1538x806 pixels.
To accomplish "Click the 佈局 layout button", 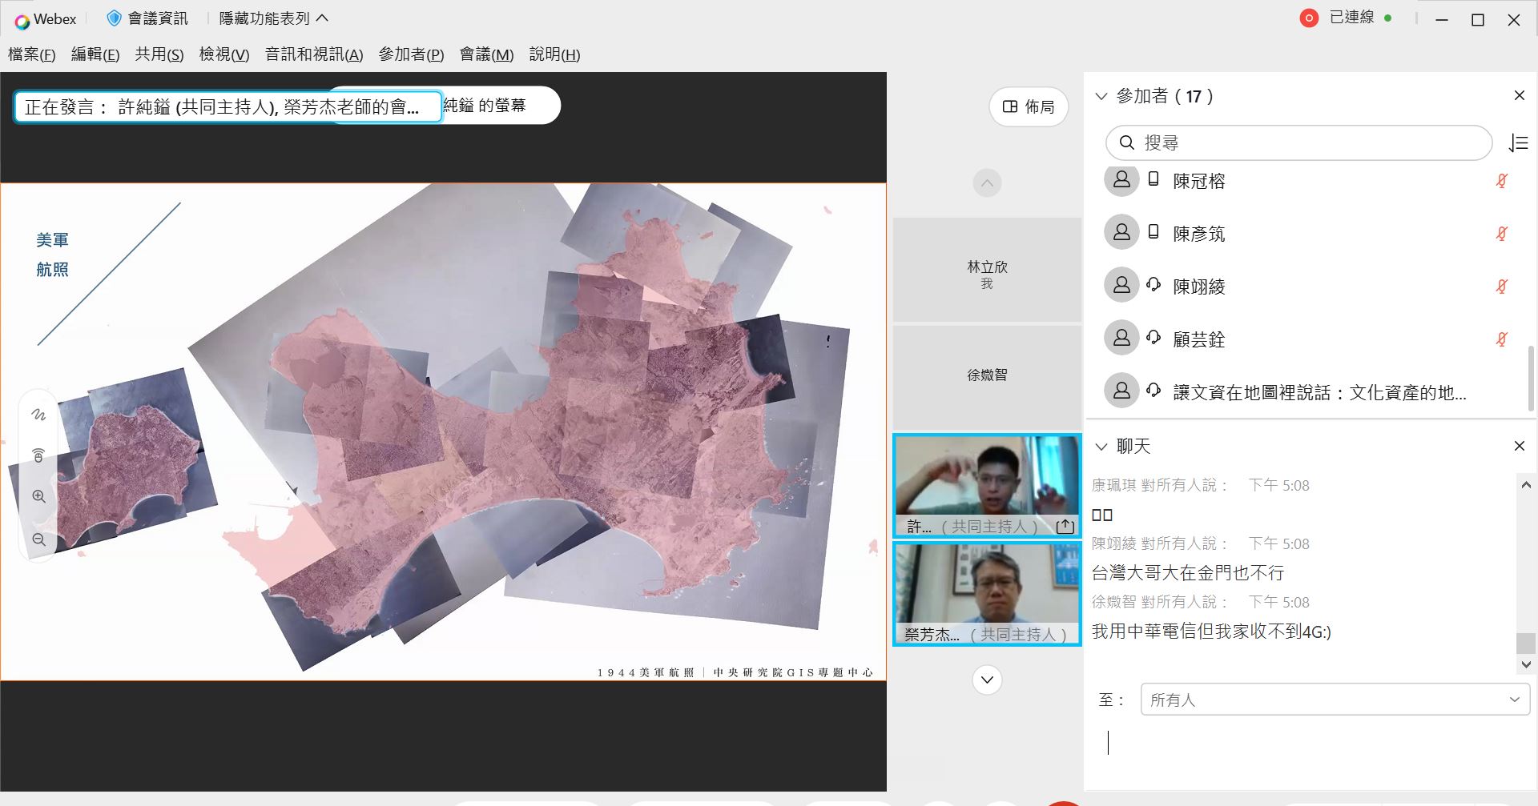I will point(1029,106).
